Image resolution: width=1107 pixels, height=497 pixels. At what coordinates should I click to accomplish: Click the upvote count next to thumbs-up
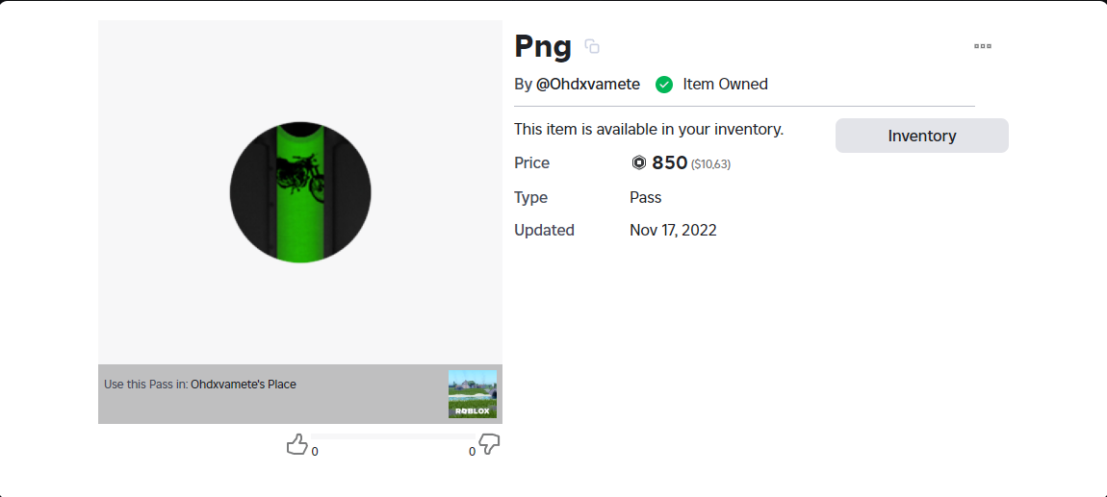click(315, 452)
